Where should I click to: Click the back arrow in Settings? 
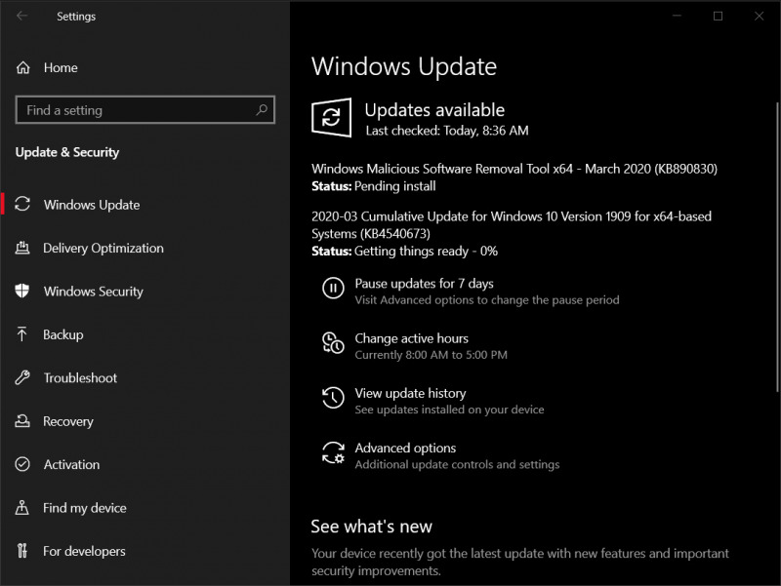(x=21, y=16)
